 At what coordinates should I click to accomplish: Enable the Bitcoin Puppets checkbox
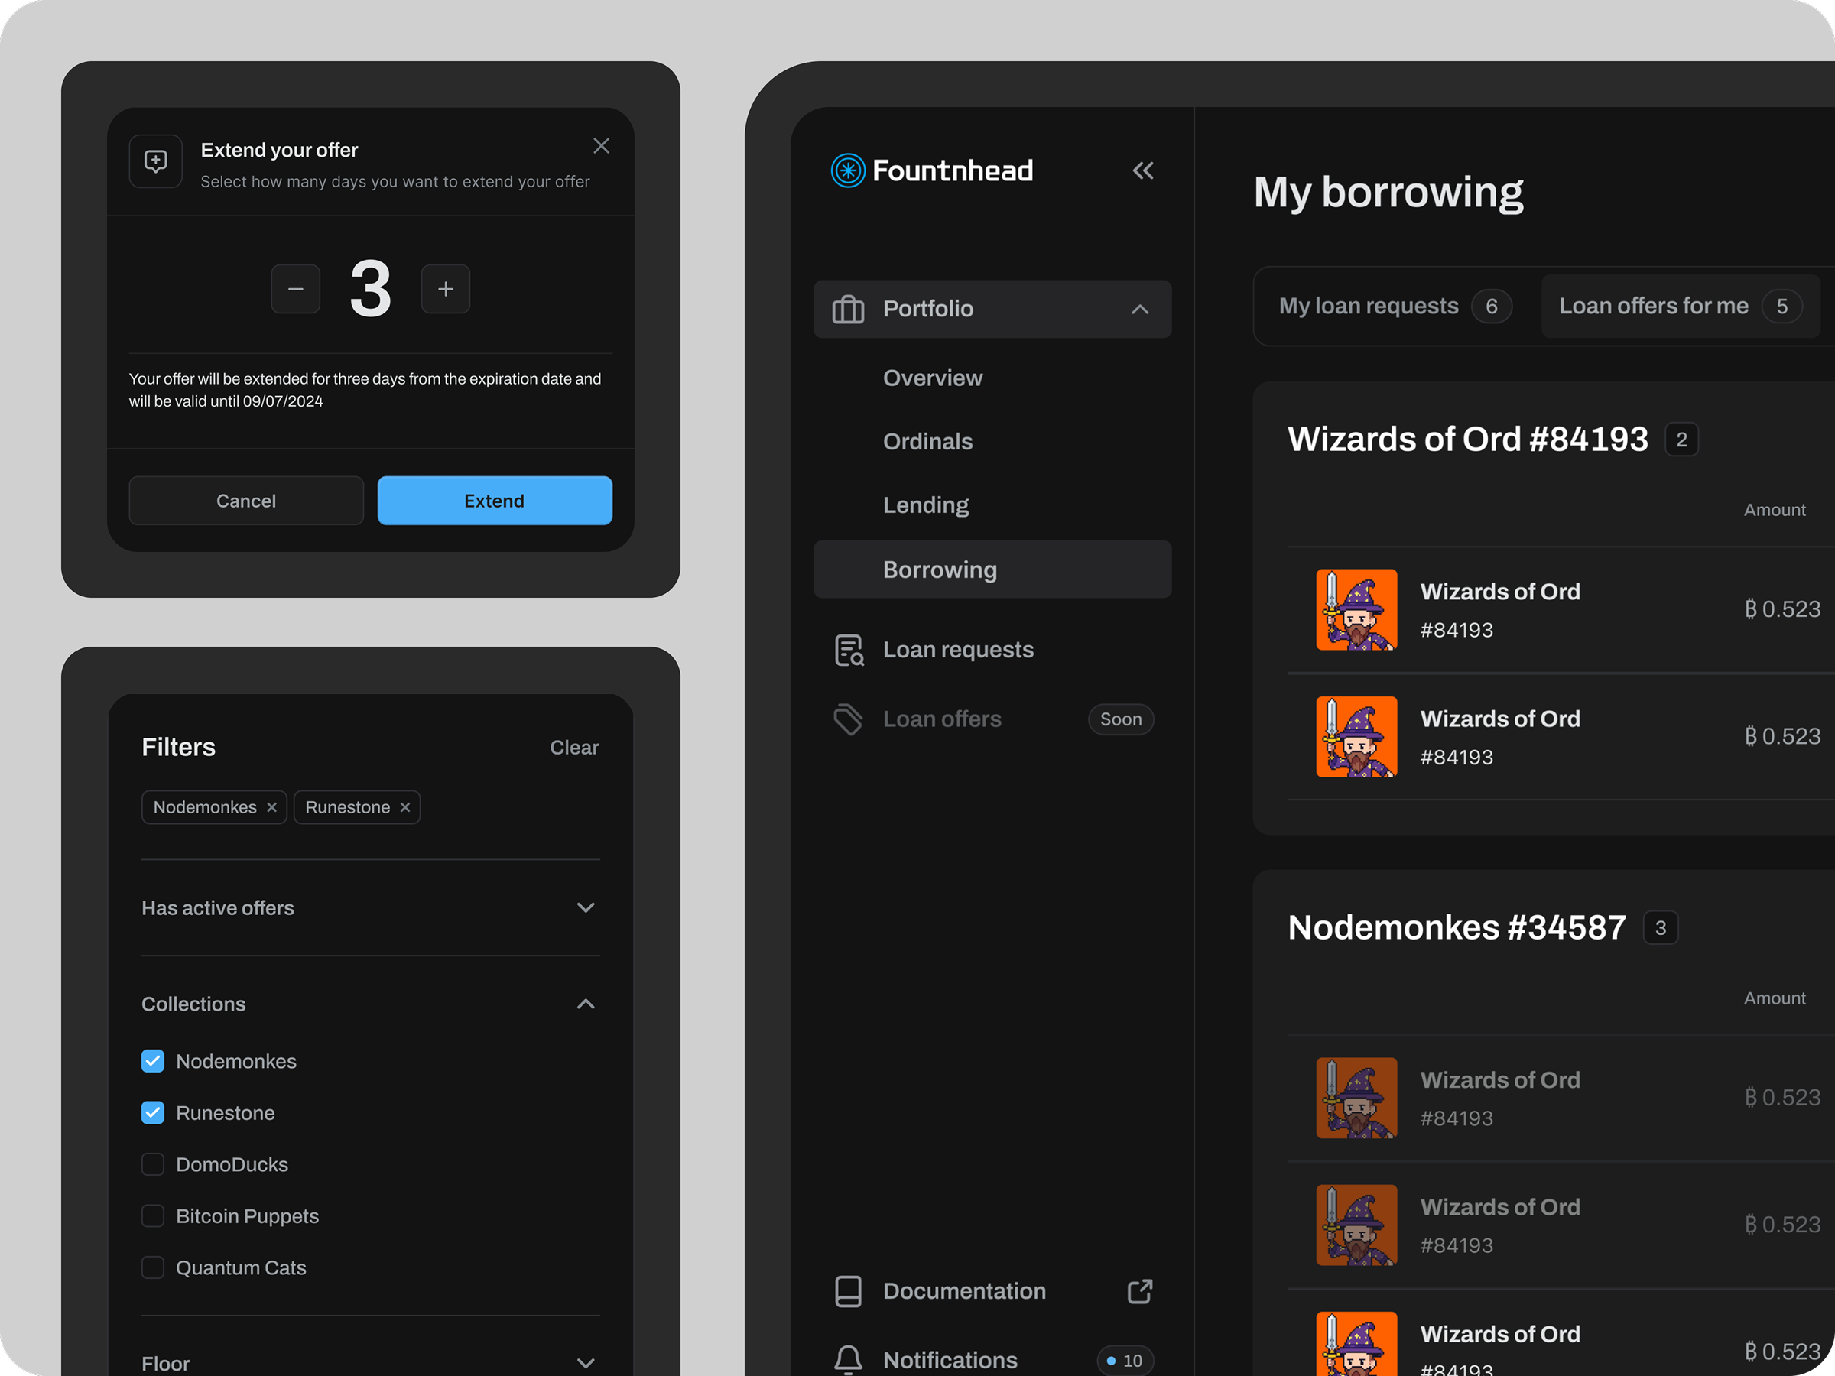click(153, 1216)
